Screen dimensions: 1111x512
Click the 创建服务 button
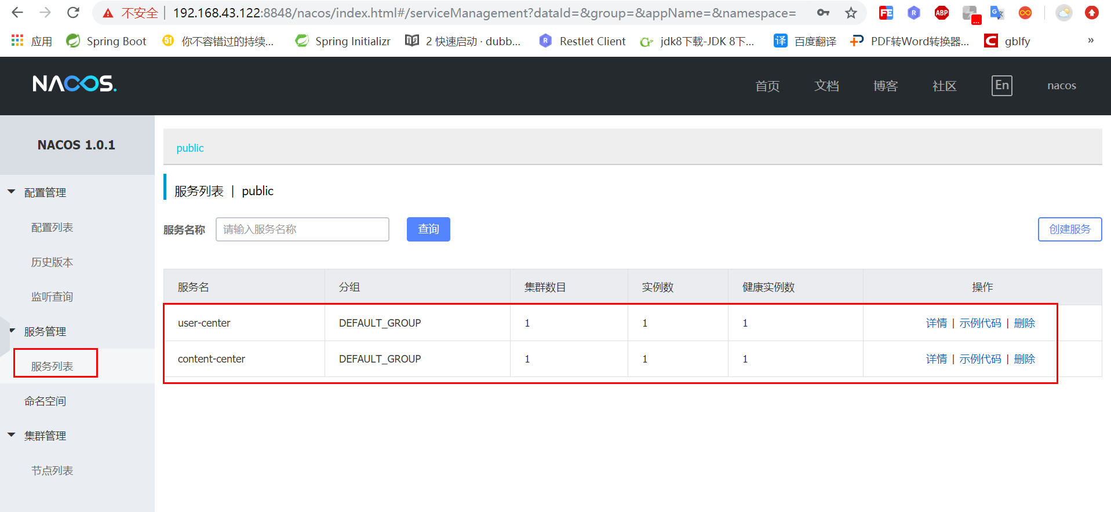tap(1070, 229)
